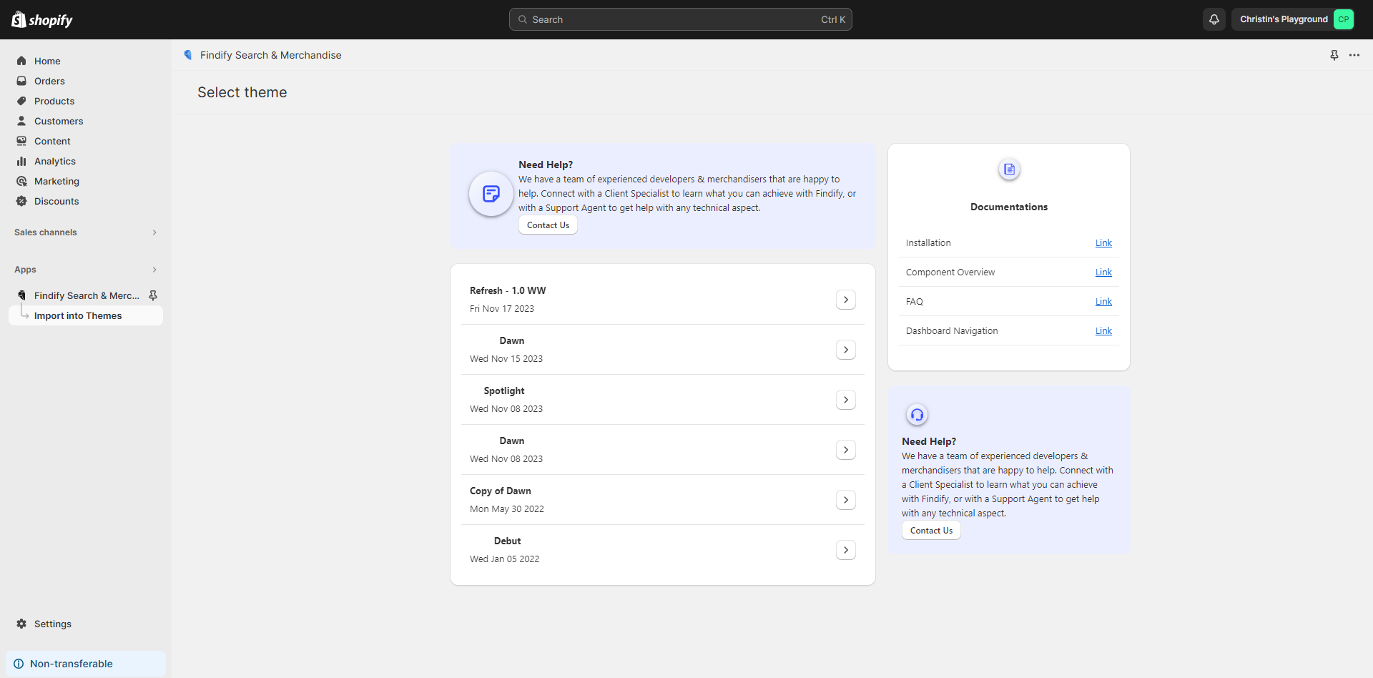Click the 'Documentations' card heading
This screenshot has height=678, width=1373.
tap(1009, 207)
